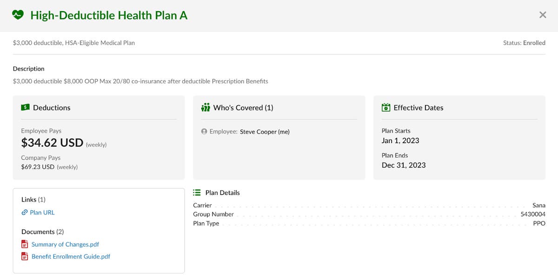
Task: Click the PDF icon for Benefit Enrollment Guide
Action: click(x=24, y=256)
